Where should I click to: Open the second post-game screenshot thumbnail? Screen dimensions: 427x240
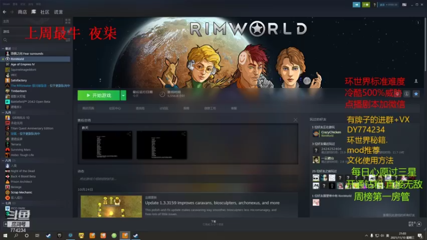(x=162, y=145)
